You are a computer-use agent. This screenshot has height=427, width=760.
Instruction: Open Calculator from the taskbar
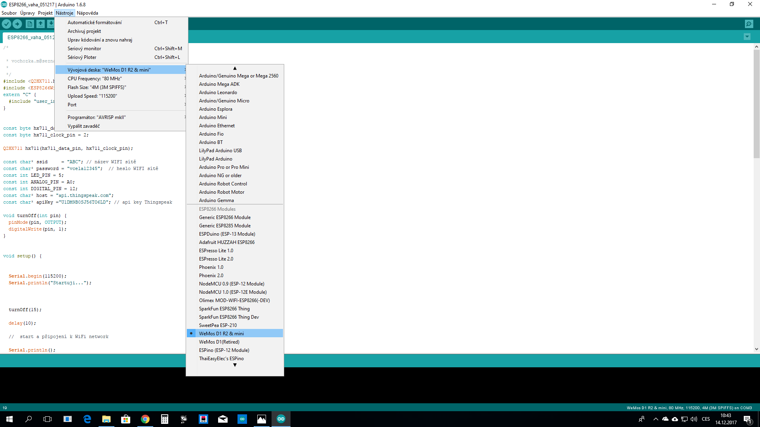pyautogui.click(x=165, y=419)
